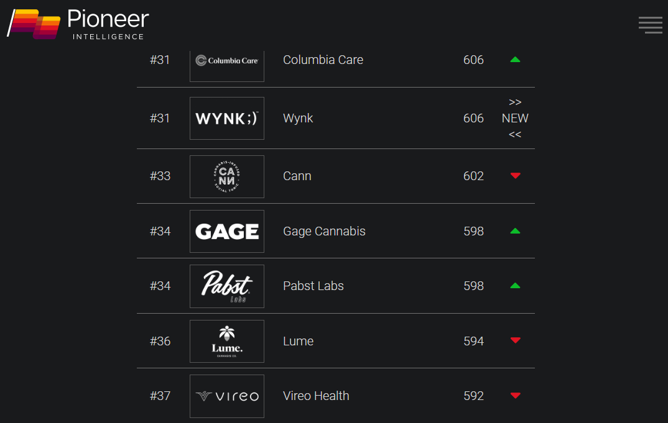Click the Cann circular logo
668x423 pixels.
pyautogui.click(x=226, y=176)
